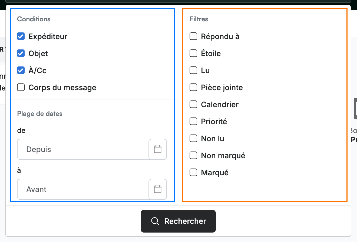The width and height of the screenshot is (357, 242).
Task: Check the Calendrier filter option
Action: point(193,104)
